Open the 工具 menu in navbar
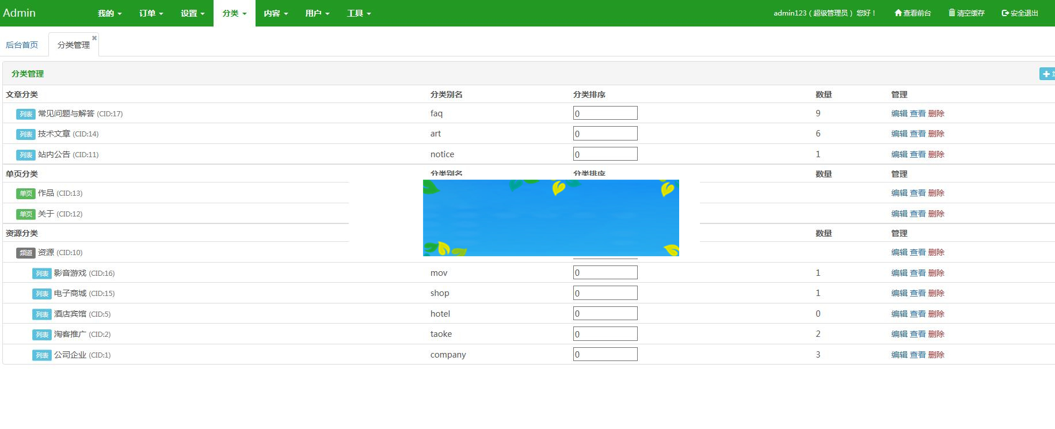The width and height of the screenshot is (1055, 429). (x=359, y=13)
